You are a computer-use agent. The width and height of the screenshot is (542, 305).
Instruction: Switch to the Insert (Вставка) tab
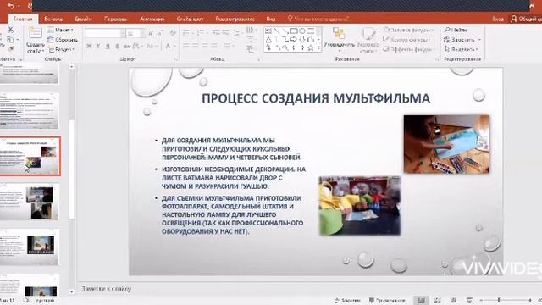click(x=53, y=19)
